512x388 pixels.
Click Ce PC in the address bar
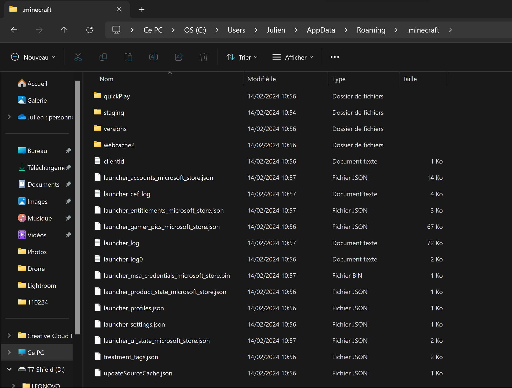(x=153, y=30)
